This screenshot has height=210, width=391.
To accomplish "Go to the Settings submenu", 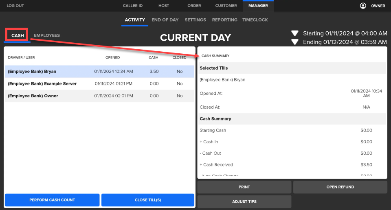I will pyautogui.click(x=195, y=20).
